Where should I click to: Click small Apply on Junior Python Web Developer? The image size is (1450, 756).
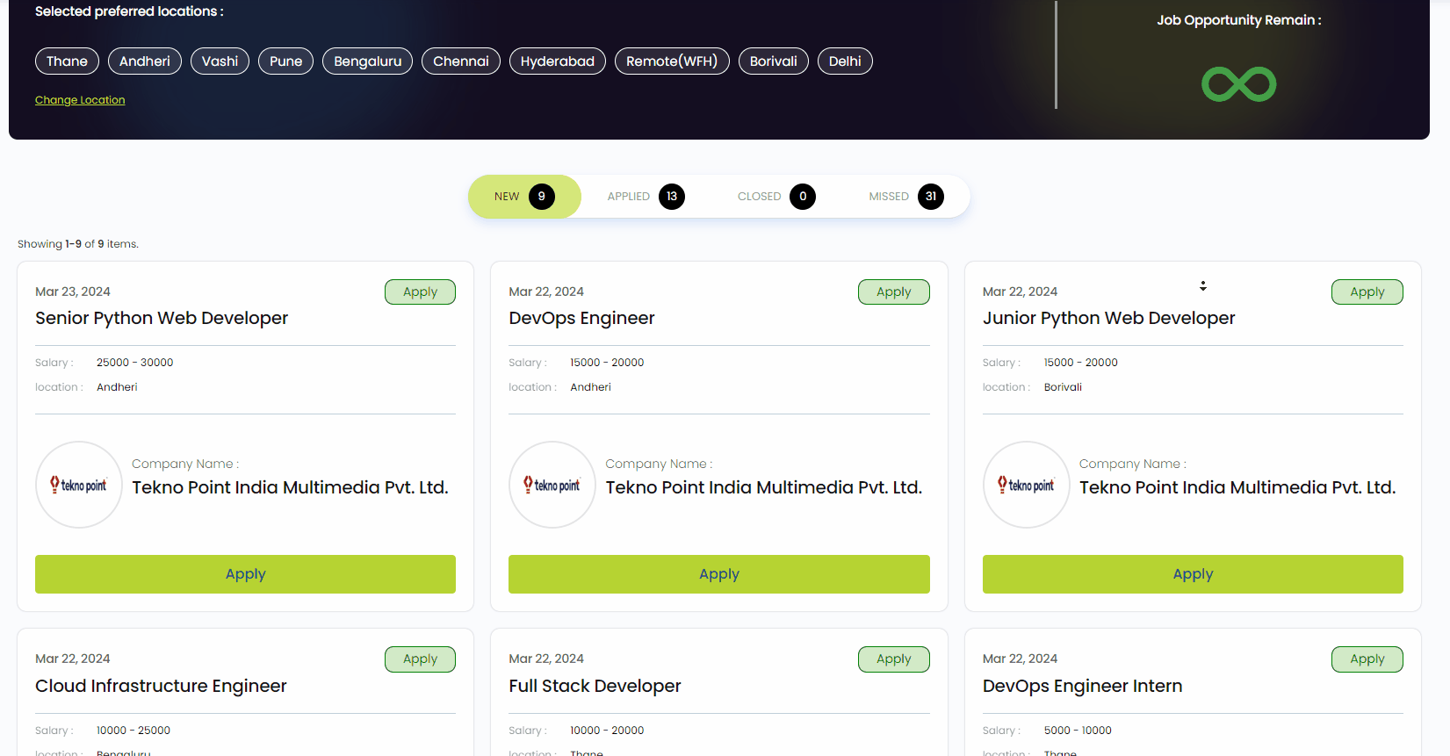point(1367,292)
